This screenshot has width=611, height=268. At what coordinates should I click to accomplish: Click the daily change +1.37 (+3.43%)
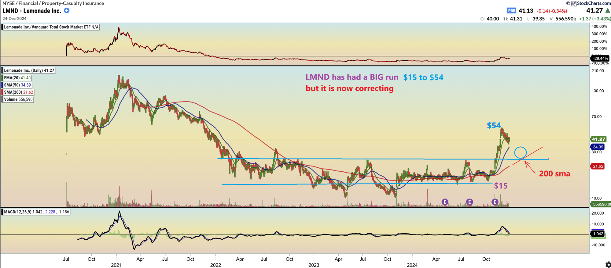[595, 19]
